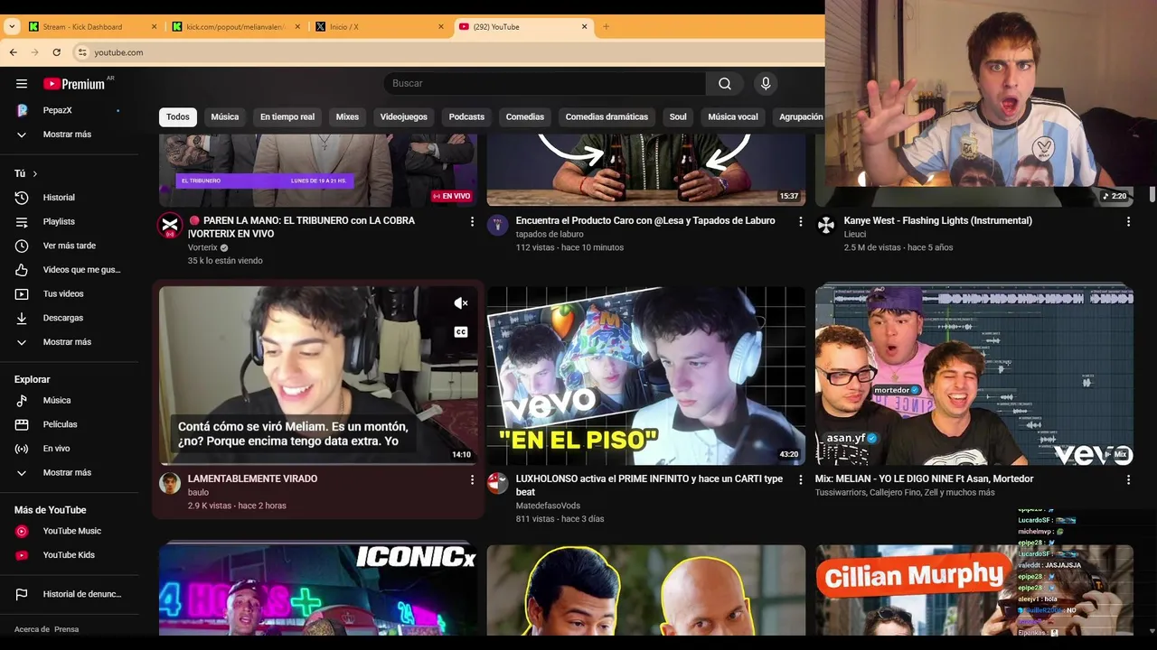Open browser tab list dropdown
Image resolution: width=1157 pixels, height=650 pixels.
coord(12,27)
